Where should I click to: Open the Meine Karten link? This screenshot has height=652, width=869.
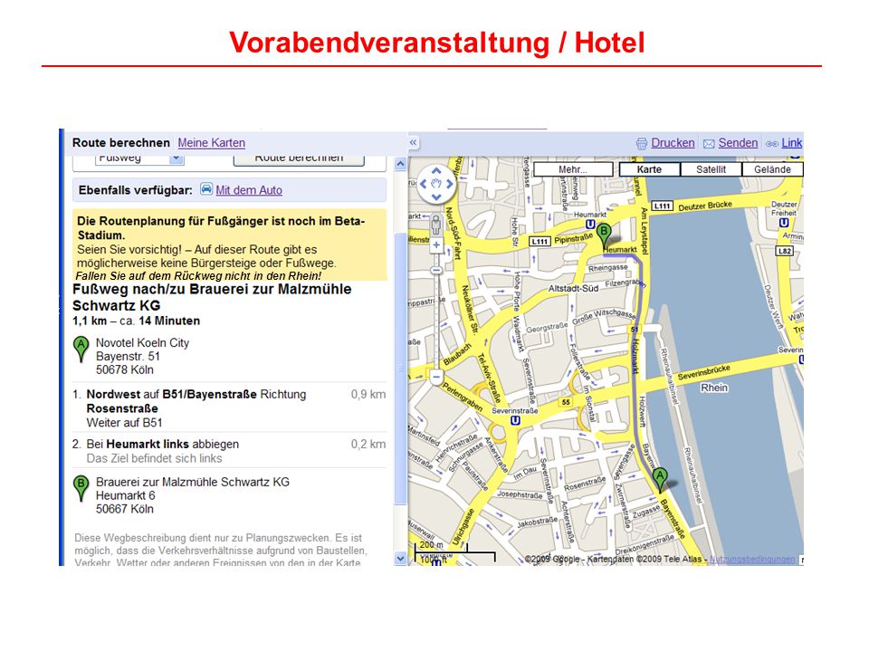[x=211, y=142]
